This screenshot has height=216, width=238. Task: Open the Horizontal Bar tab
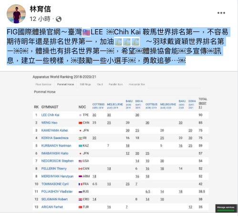137,84
